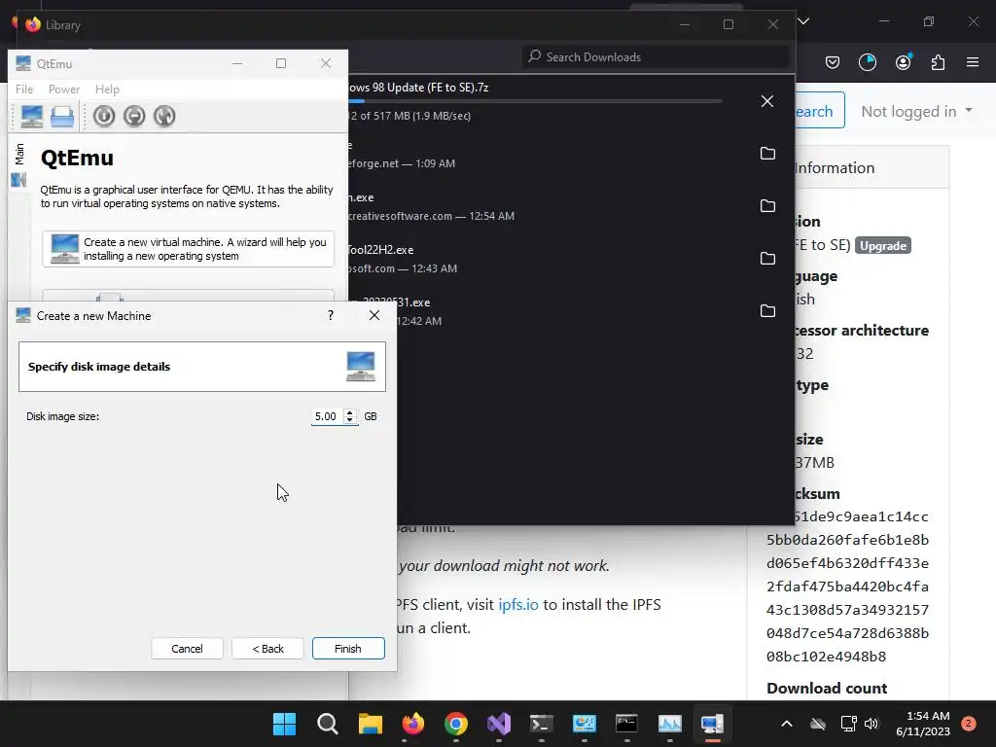Cancel the Windows 98 Update download with X

tap(767, 101)
